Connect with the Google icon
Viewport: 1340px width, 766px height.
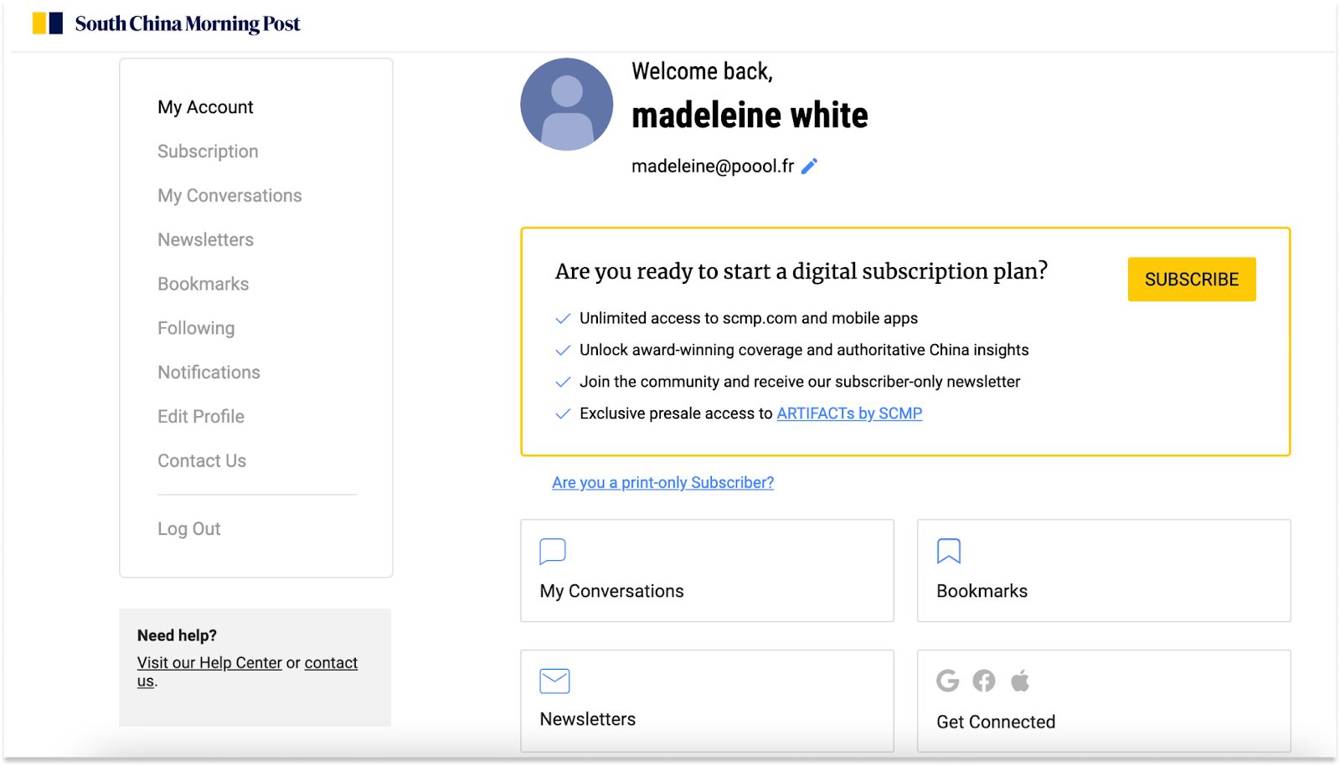pos(947,681)
